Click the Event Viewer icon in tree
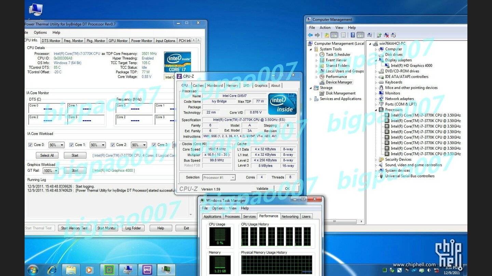Screen dimensions: 492x276 [x=322, y=60]
